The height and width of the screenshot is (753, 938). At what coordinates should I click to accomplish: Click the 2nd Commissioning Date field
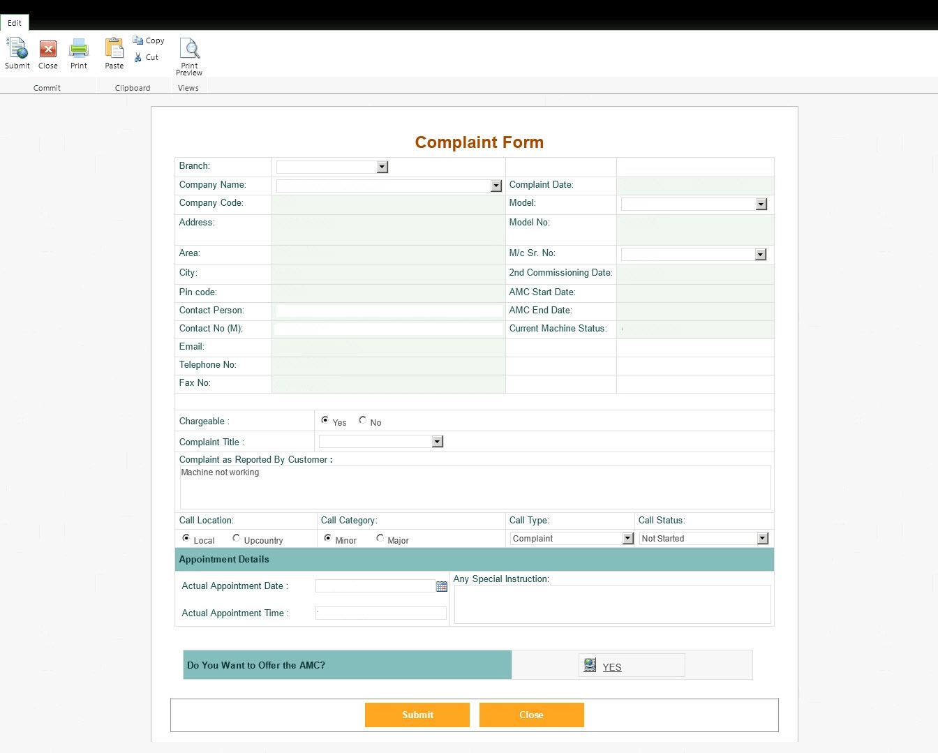click(x=695, y=274)
